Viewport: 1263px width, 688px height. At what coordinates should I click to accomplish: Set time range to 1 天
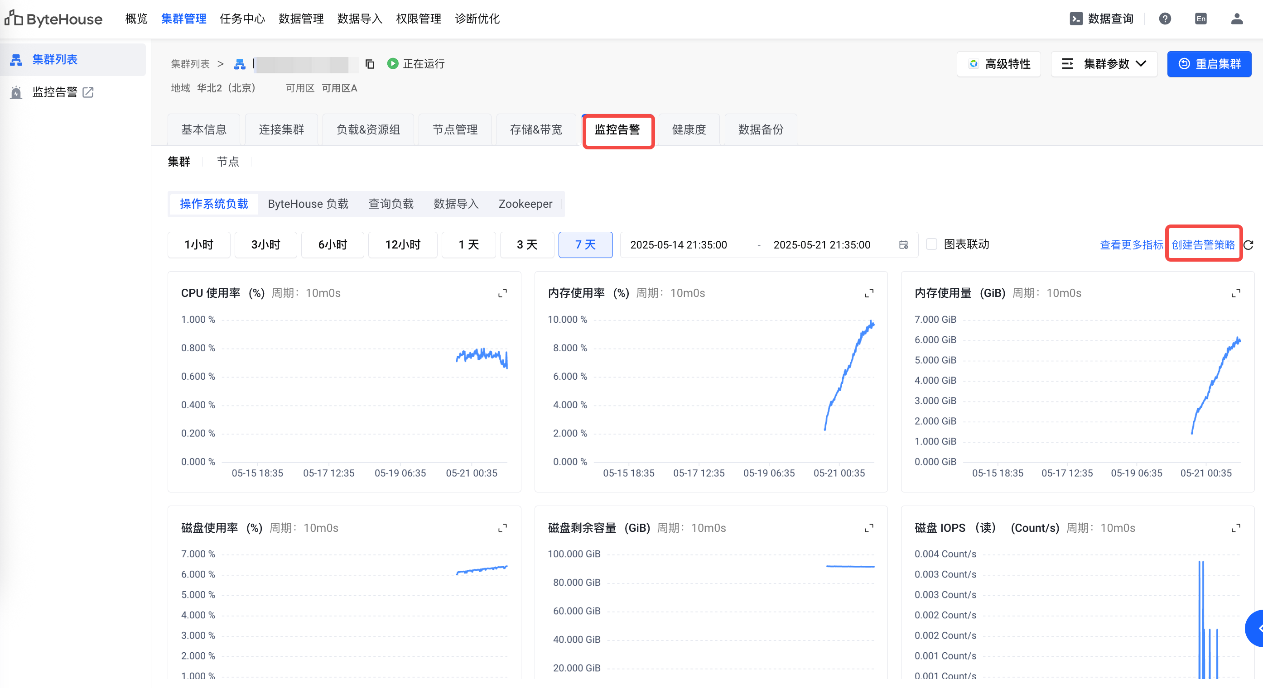[x=469, y=244]
